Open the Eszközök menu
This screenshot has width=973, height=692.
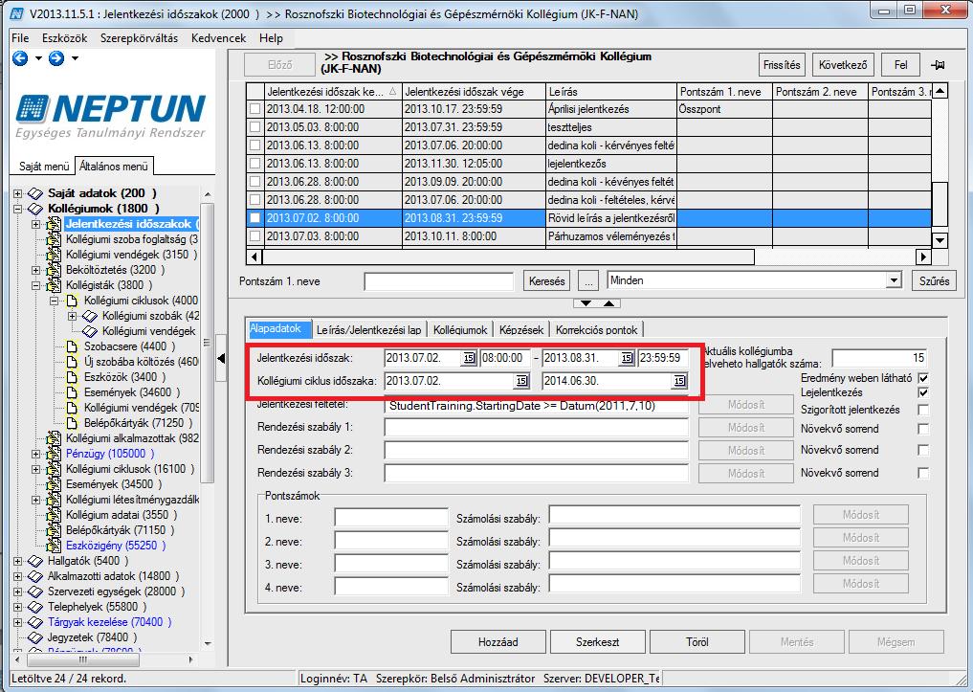click(x=64, y=38)
